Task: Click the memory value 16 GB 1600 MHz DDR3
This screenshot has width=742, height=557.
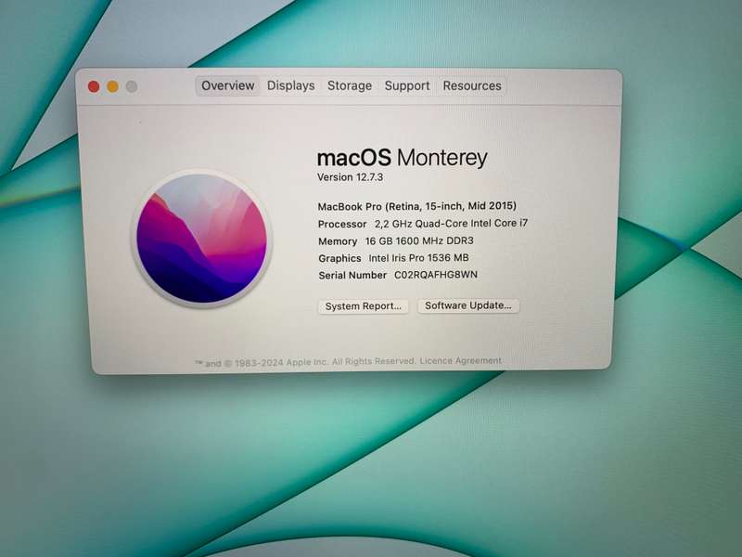Action: [419, 240]
